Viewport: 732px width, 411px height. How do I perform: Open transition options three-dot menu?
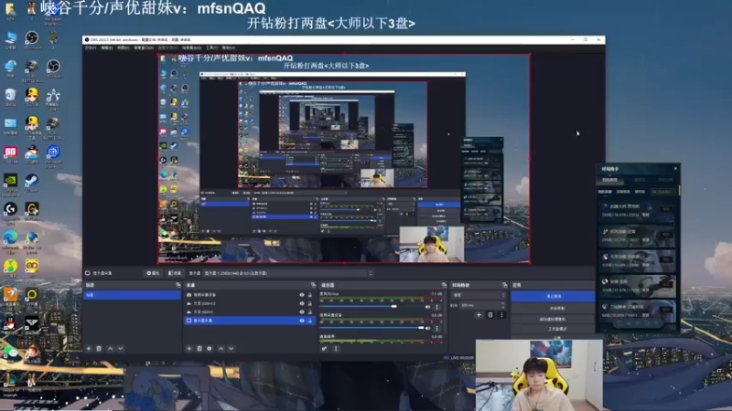(501, 315)
